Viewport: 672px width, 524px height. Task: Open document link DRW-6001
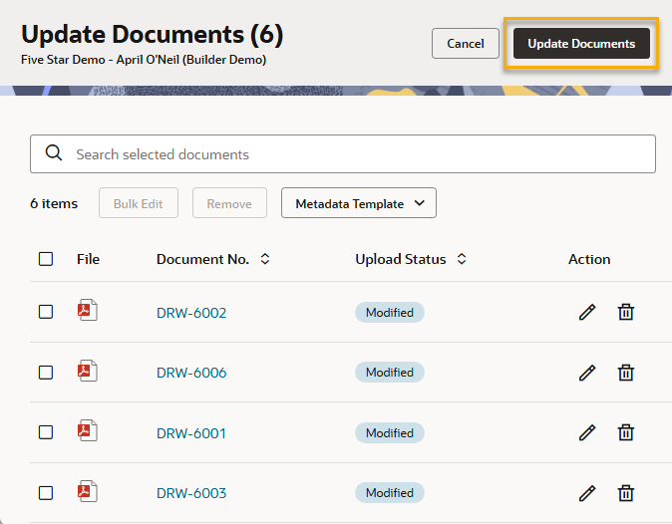[x=191, y=433]
